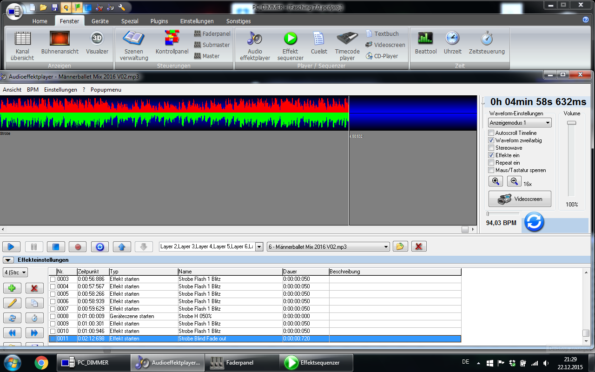Zoom into the waveform with the magnifier
This screenshot has width=595, height=372.
[x=495, y=181]
